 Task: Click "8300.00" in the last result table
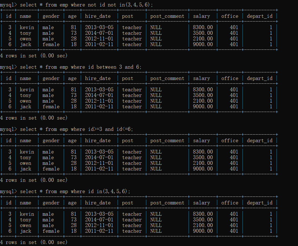pyautogui.click(x=203, y=214)
